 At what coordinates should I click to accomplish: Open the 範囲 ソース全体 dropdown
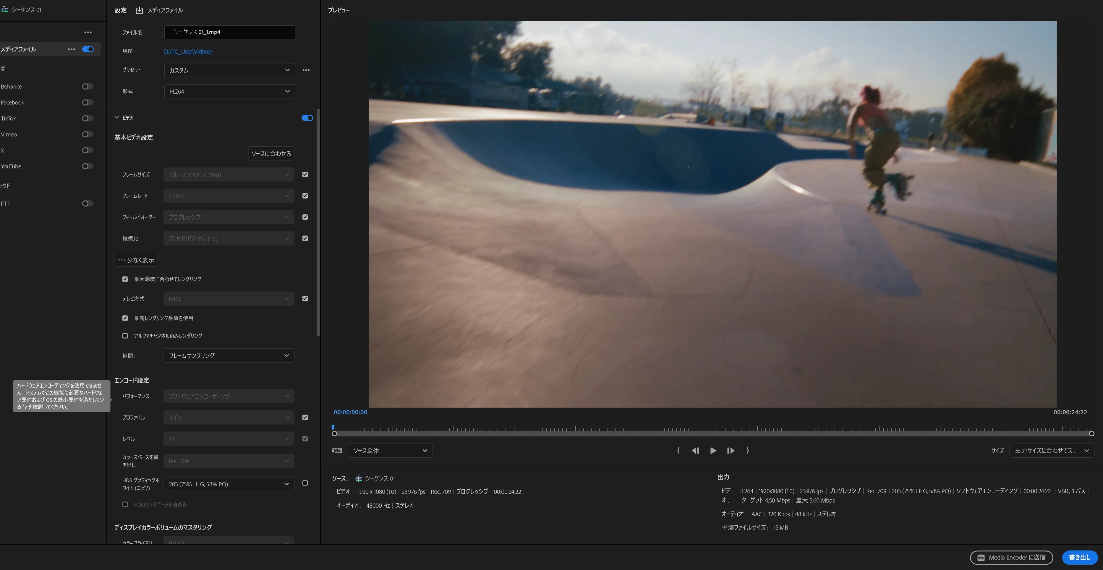tap(390, 451)
